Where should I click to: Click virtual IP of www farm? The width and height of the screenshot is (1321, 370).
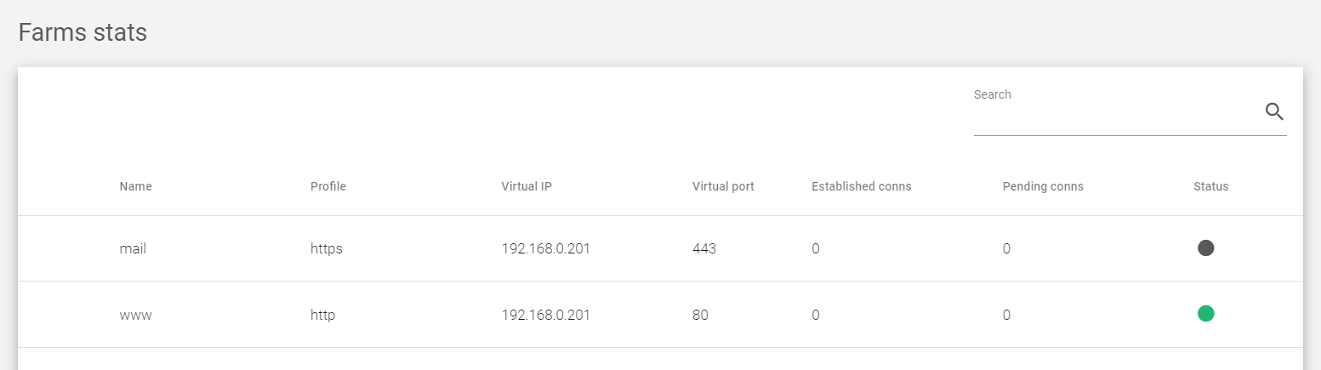coord(545,315)
